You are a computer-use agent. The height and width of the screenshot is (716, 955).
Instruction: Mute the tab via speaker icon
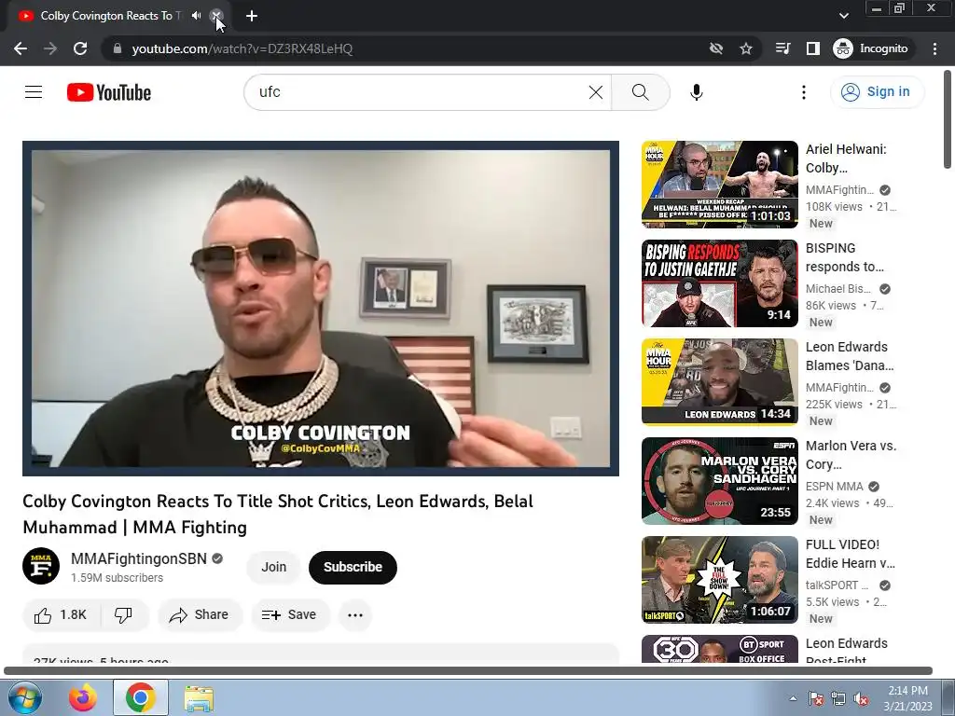coord(196,16)
